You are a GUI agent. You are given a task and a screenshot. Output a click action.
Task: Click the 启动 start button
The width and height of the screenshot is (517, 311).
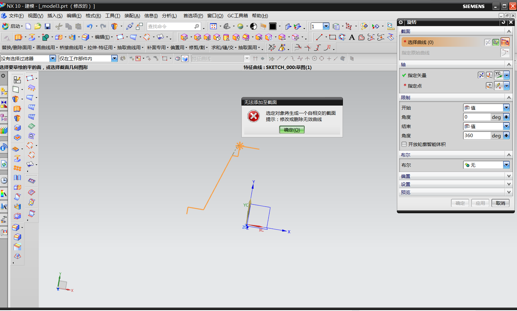[12, 26]
